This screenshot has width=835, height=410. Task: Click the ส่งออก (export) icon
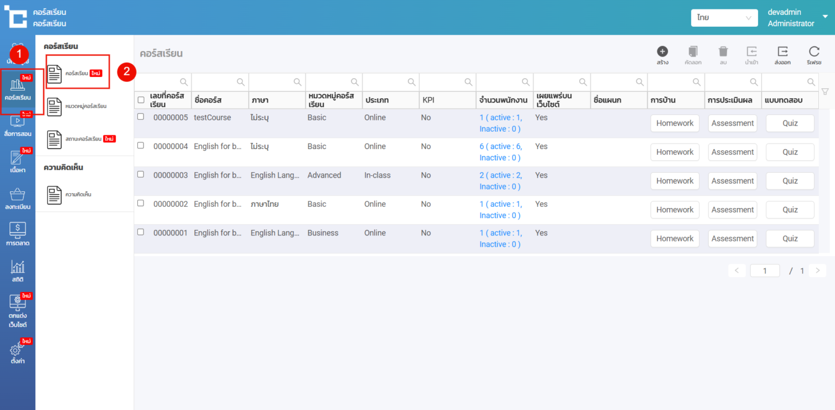(x=783, y=52)
